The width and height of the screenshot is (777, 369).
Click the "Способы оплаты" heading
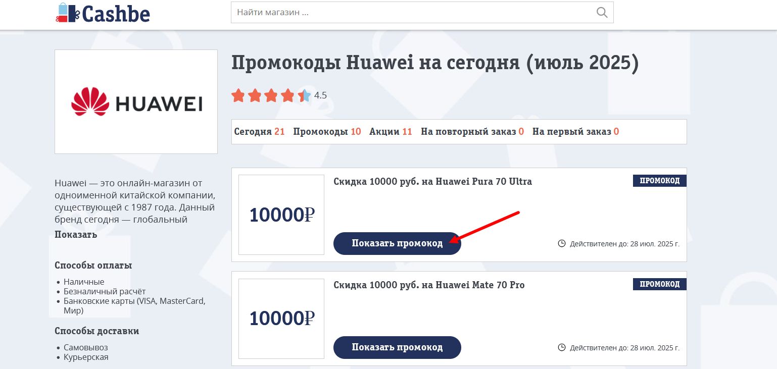click(x=93, y=266)
